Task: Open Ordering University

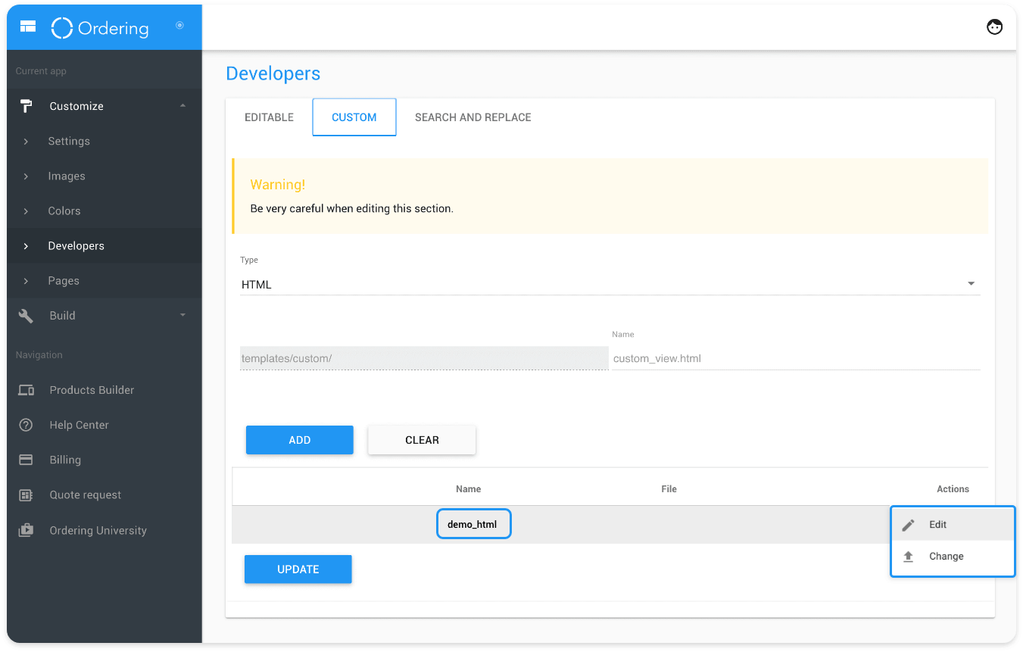Action: coord(98,530)
